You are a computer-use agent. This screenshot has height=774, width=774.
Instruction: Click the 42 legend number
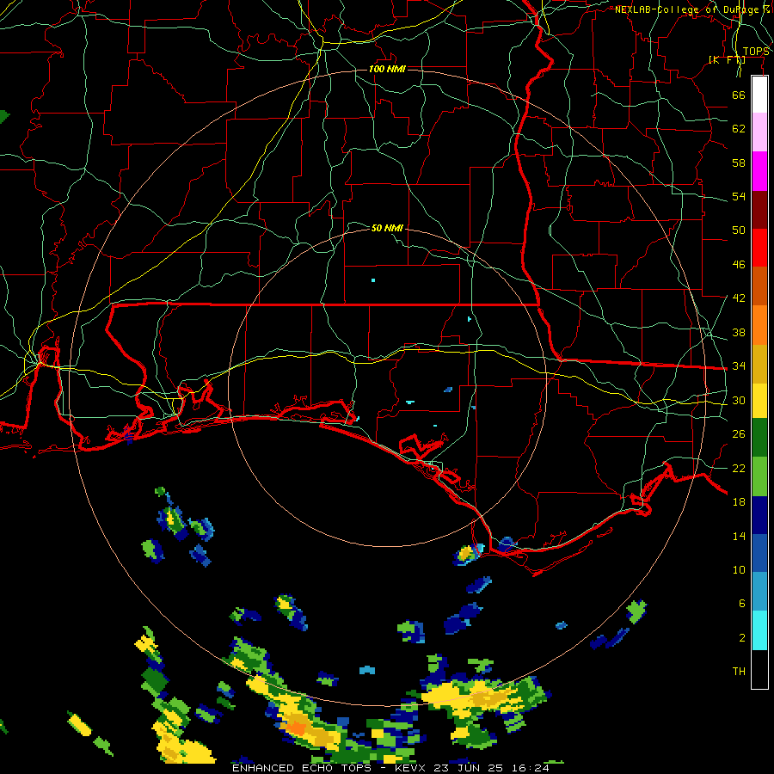point(739,298)
